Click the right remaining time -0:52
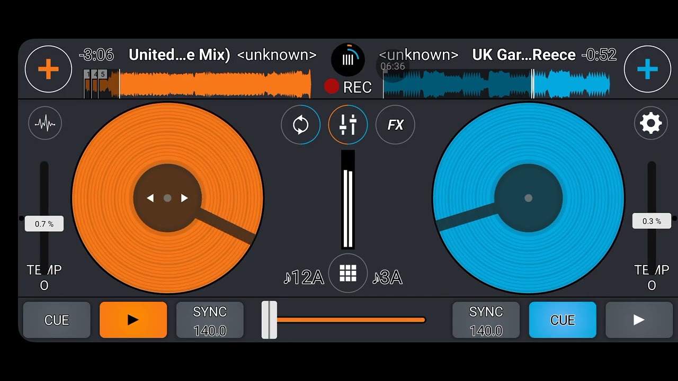 click(599, 55)
